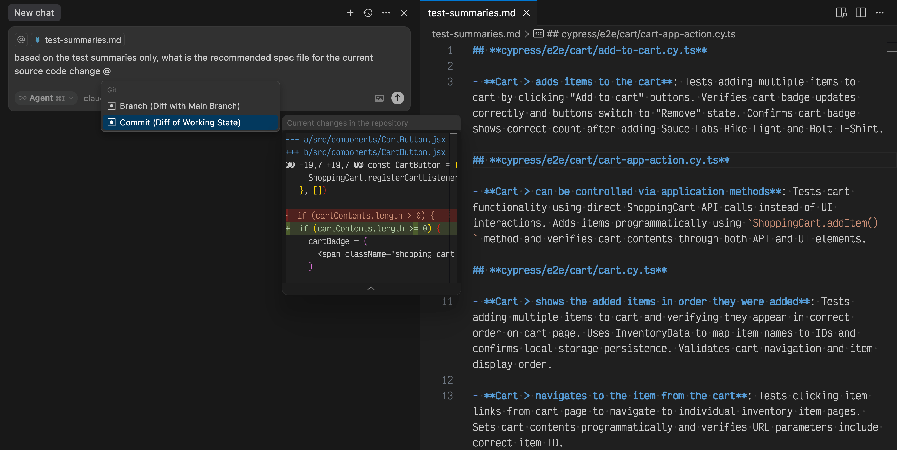Click line number 3 in the gutter
This screenshot has height=450, width=897.
(450, 82)
